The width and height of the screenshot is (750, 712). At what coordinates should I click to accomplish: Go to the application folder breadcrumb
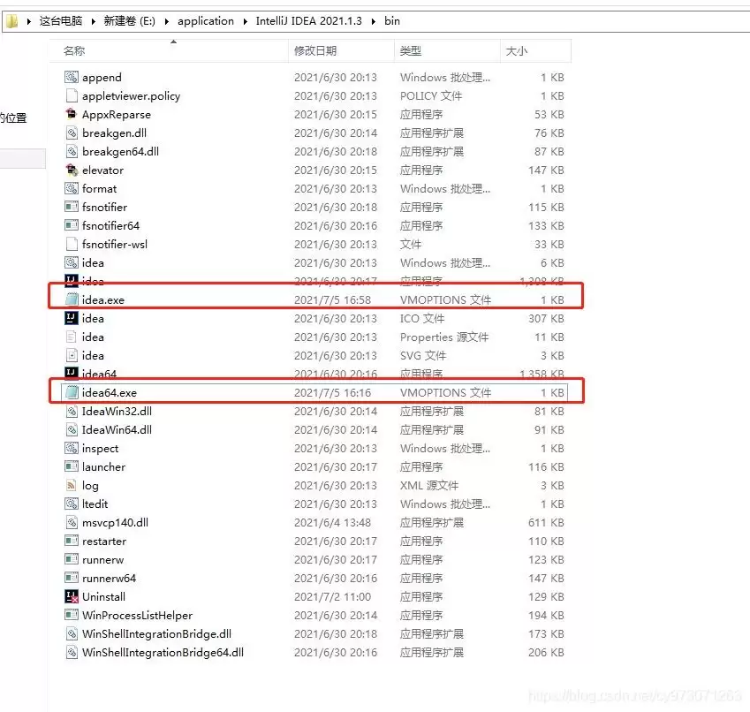pos(206,21)
